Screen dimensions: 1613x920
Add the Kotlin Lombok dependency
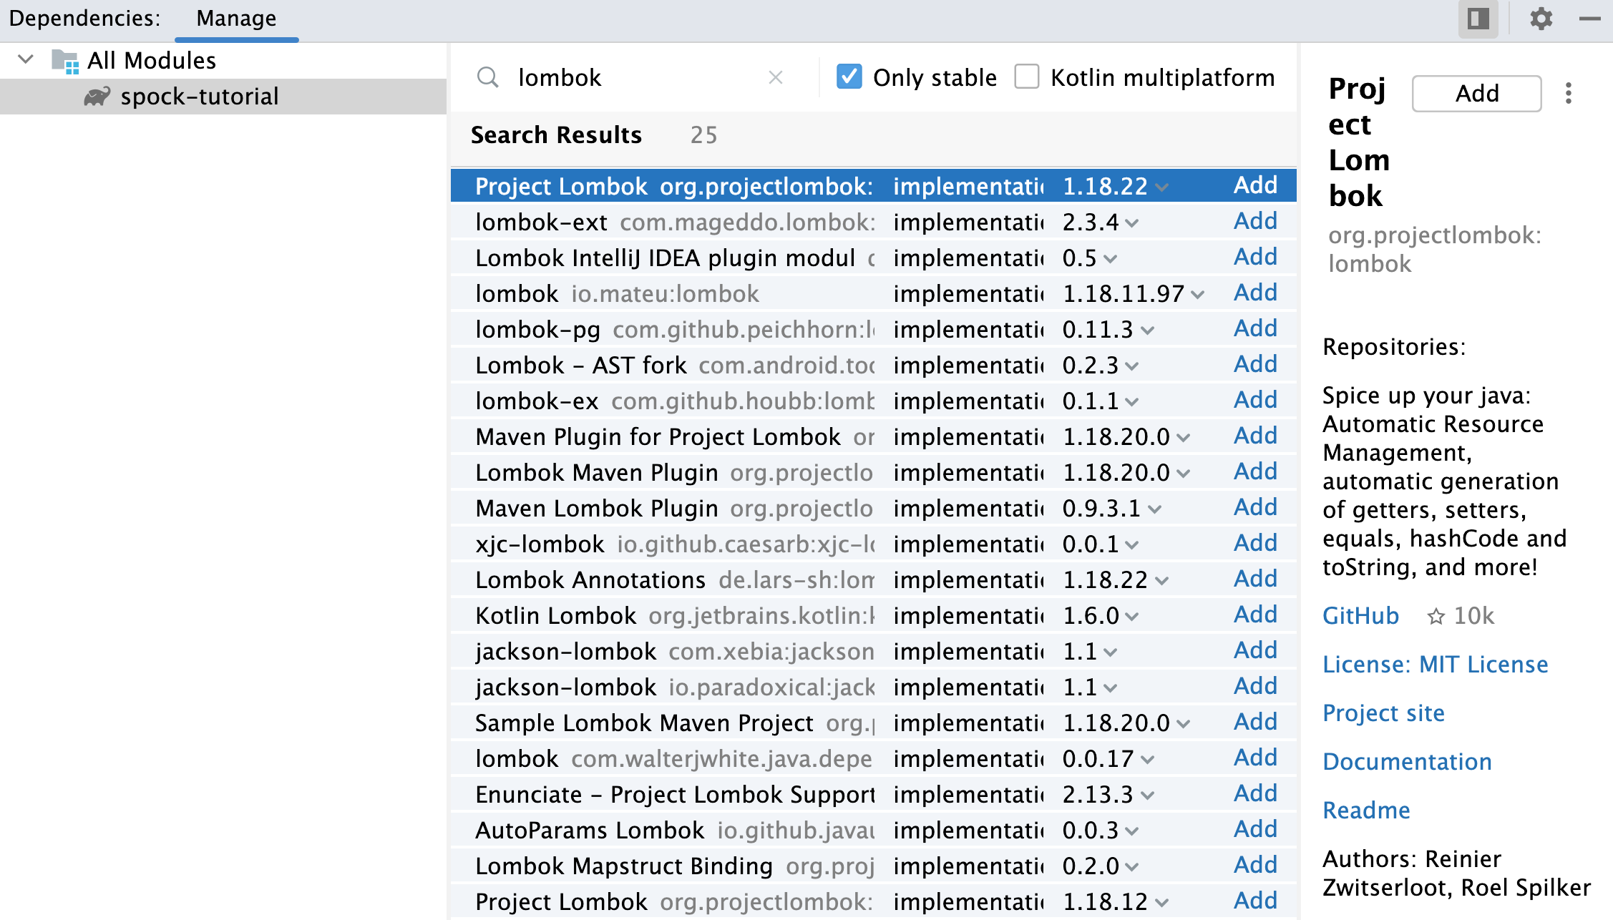1255,615
